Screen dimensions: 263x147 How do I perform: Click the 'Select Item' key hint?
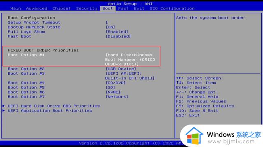196,83
